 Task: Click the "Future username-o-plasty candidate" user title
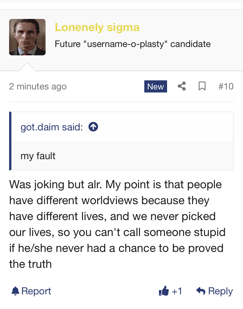(x=133, y=44)
